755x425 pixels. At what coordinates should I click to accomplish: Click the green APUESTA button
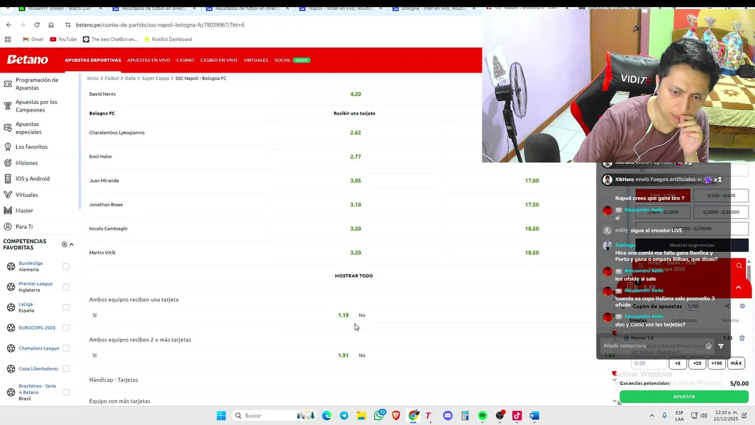(684, 397)
